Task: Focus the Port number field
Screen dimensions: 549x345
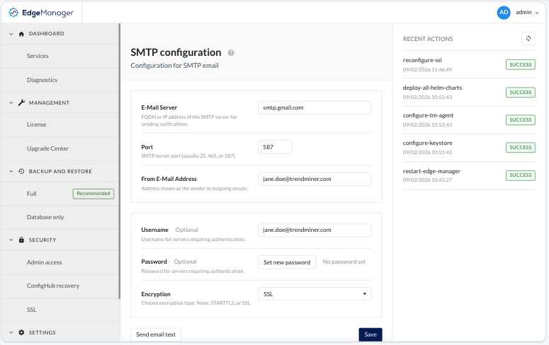Action: click(275, 146)
